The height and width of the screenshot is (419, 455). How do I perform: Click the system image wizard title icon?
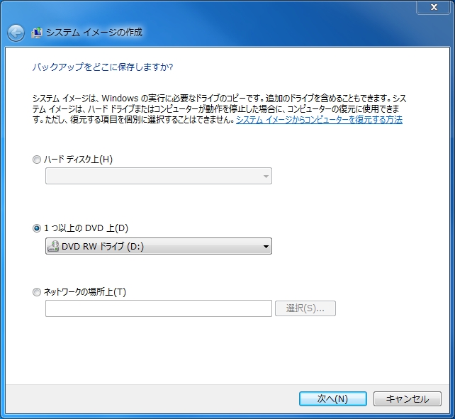click(37, 33)
